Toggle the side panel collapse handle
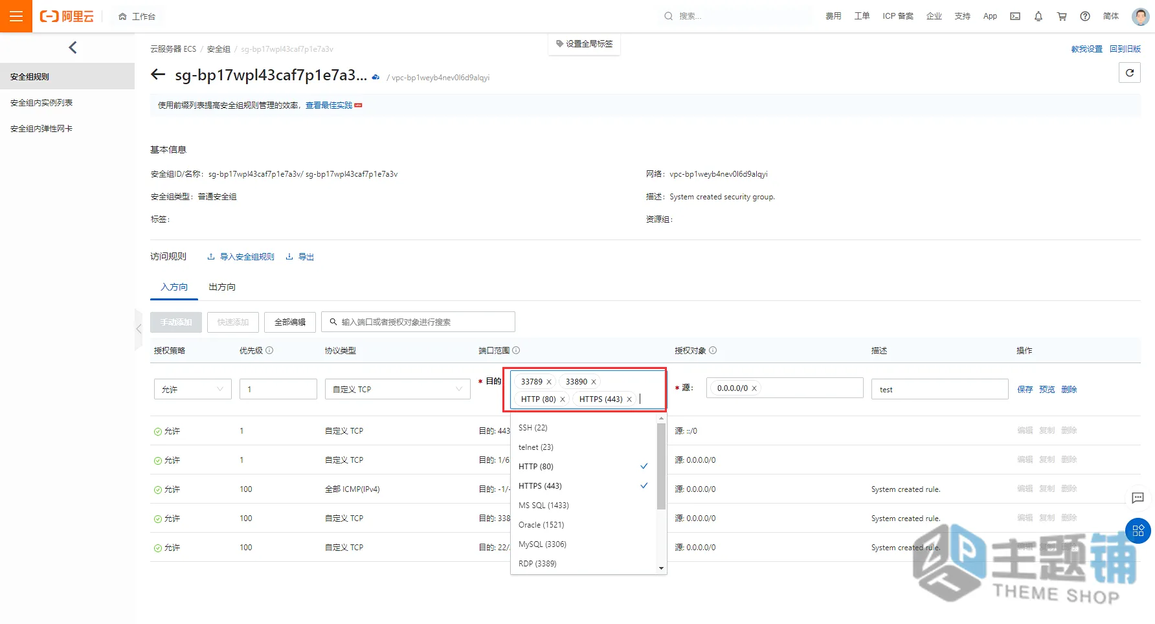The height and width of the screenshot is (624, 1155). 139,329
